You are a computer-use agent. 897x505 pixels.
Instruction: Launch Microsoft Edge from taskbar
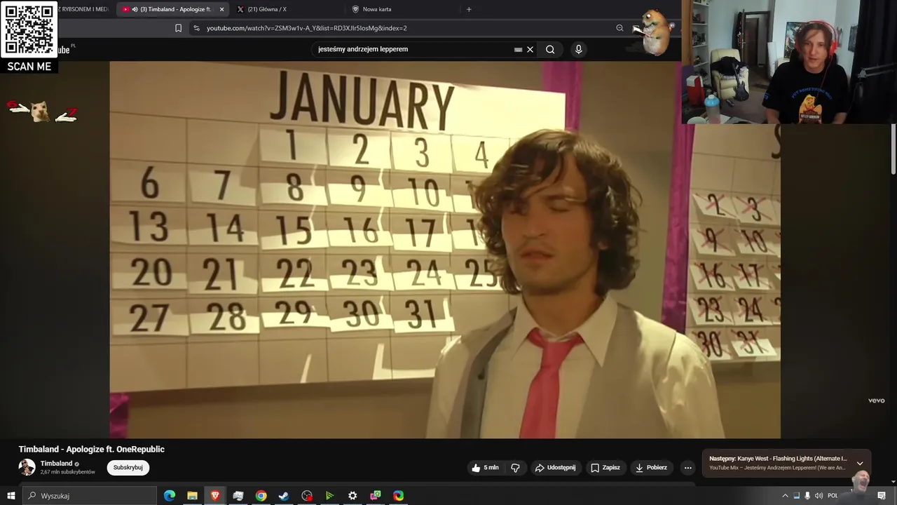(170, 496)
